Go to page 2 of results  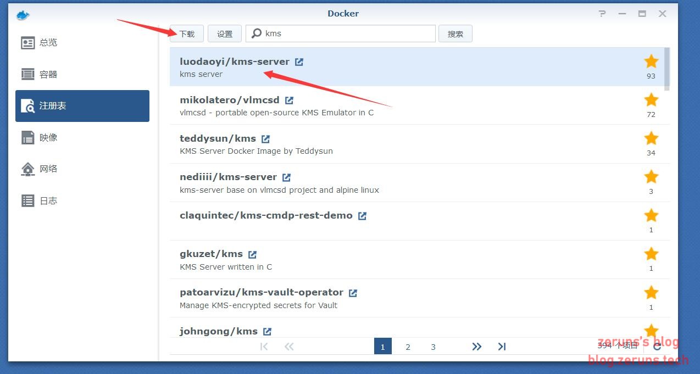[x=408, y=347]
